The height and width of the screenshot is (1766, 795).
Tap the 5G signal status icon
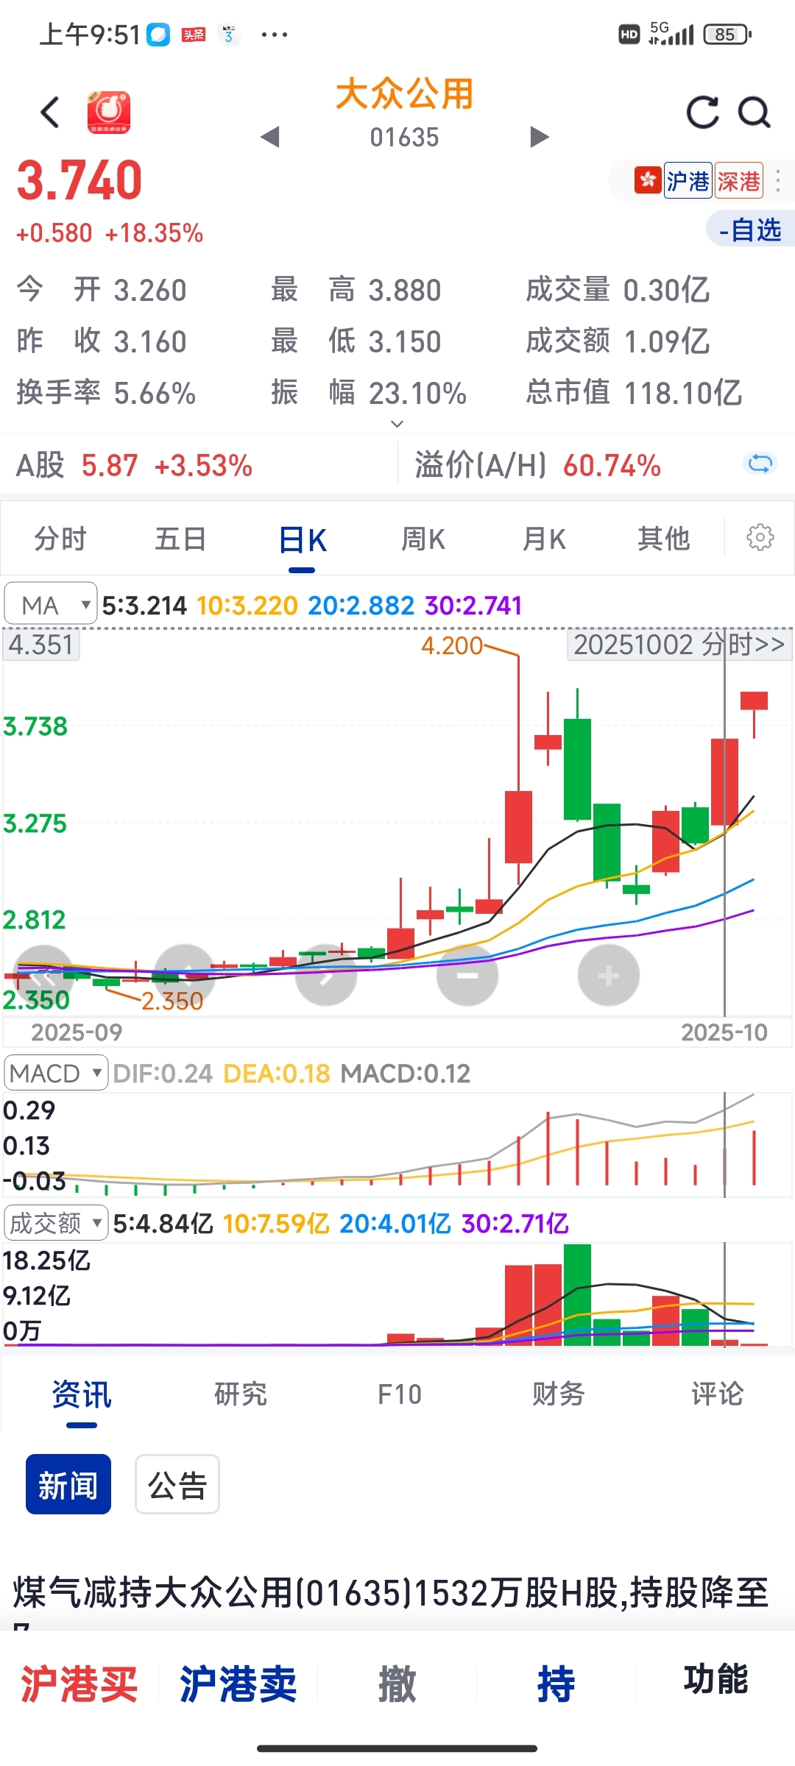coord(671,34)
